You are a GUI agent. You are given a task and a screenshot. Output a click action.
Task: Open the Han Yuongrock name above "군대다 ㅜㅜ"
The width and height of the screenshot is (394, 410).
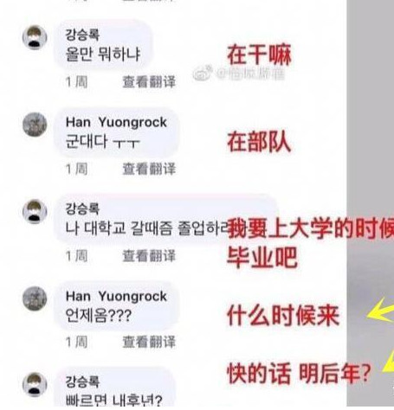pyautogui.click(x=116, y=122)
